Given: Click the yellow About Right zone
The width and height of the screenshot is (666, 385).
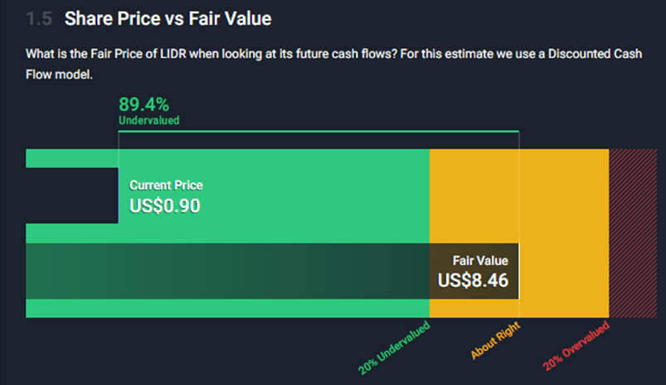Looking at the screenshot, I should [519, 195].
